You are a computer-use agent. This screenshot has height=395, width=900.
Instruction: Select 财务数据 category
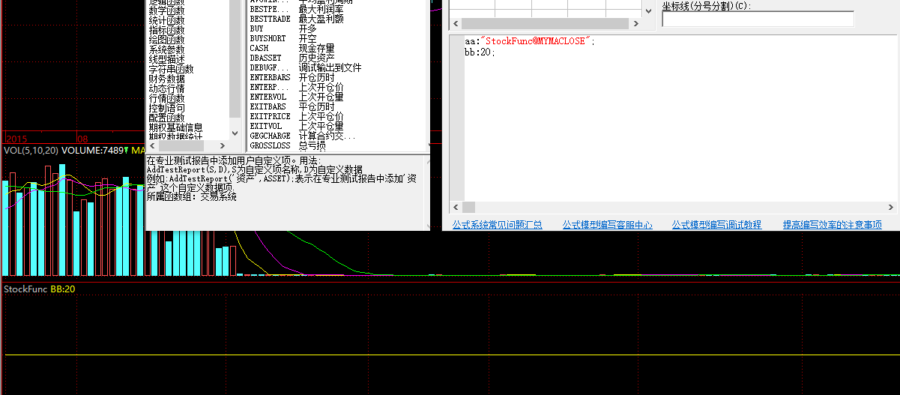click(x=166, y=79)
